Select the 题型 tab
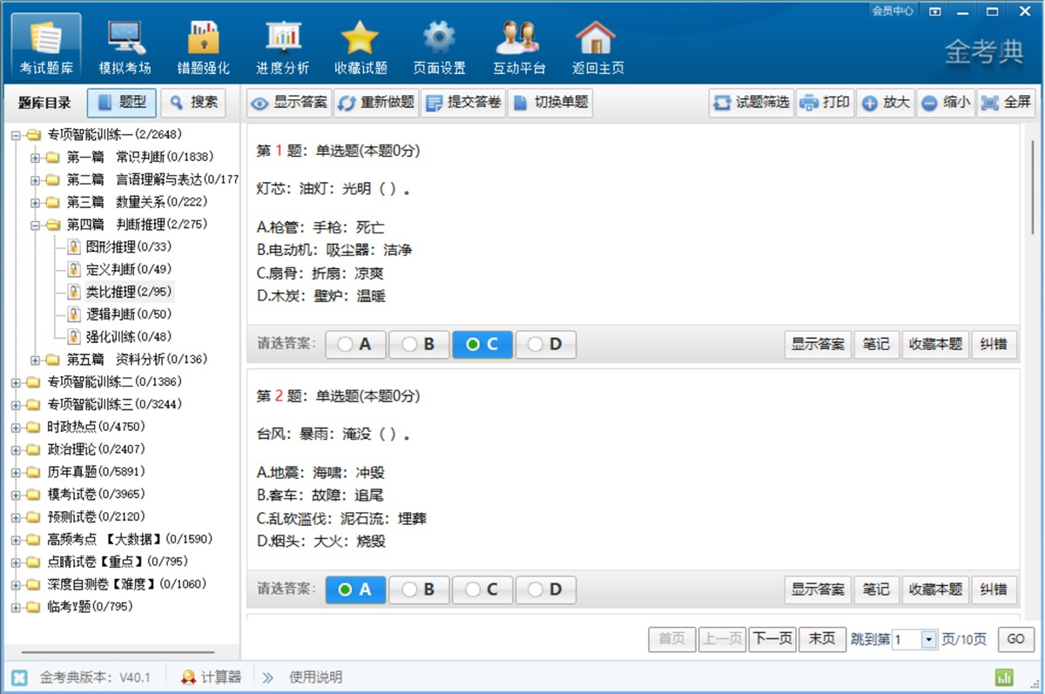Viewport: 1045px width, 694px height. (x=122, y=103)
